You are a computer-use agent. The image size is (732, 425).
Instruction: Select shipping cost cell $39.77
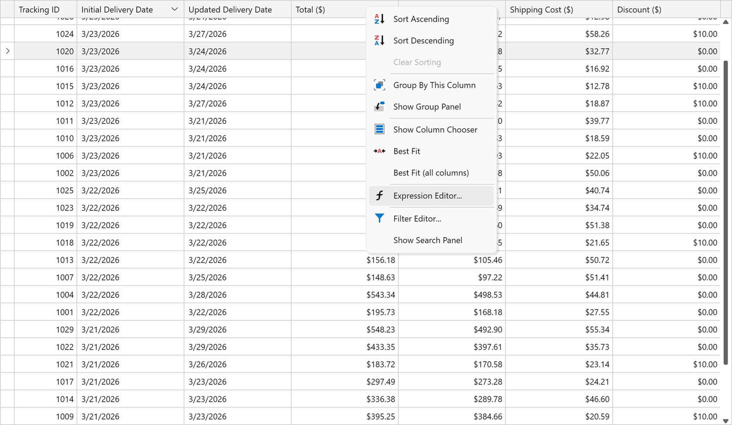(559, 121)
